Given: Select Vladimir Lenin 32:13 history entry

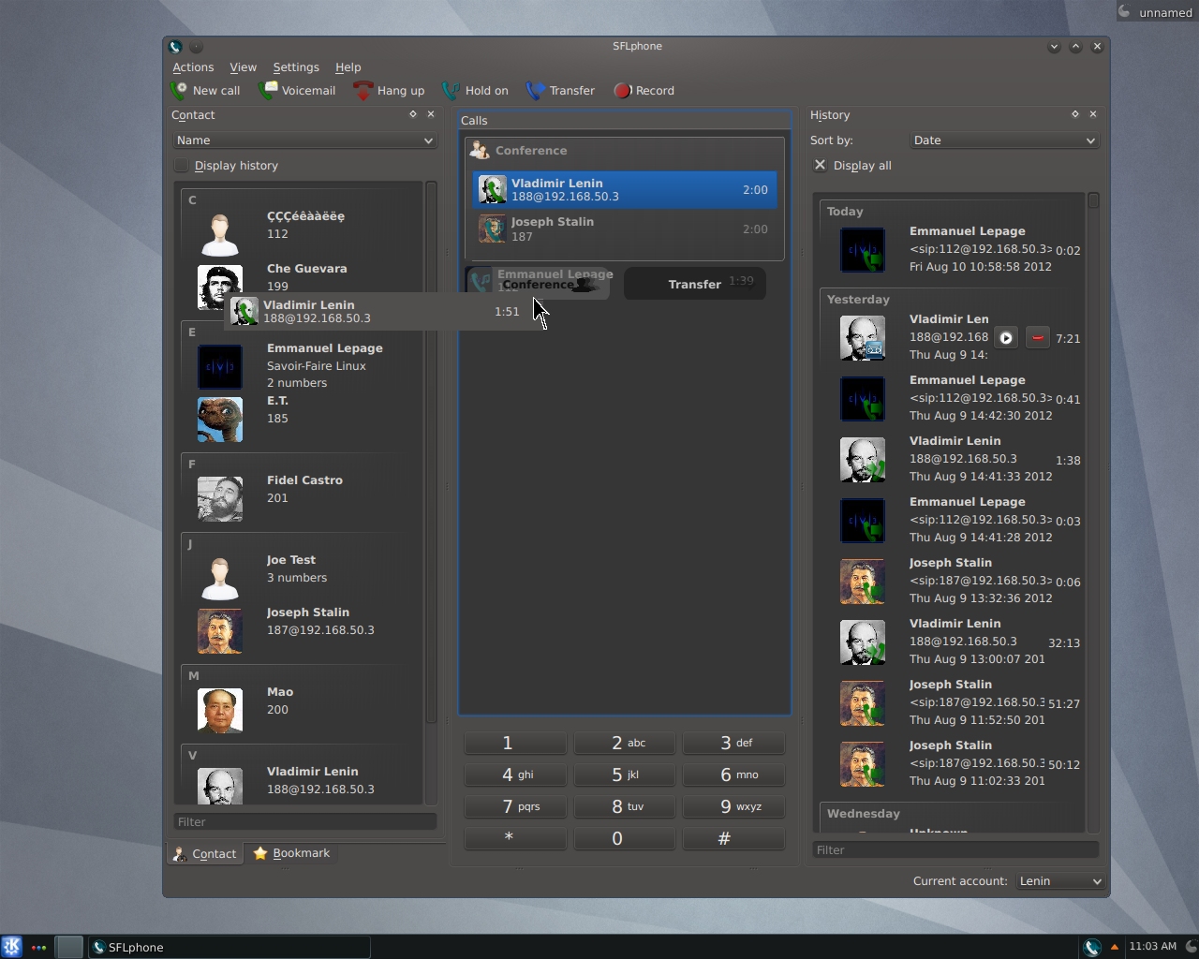Looking at the screenshot, I should tap(952, 642).
